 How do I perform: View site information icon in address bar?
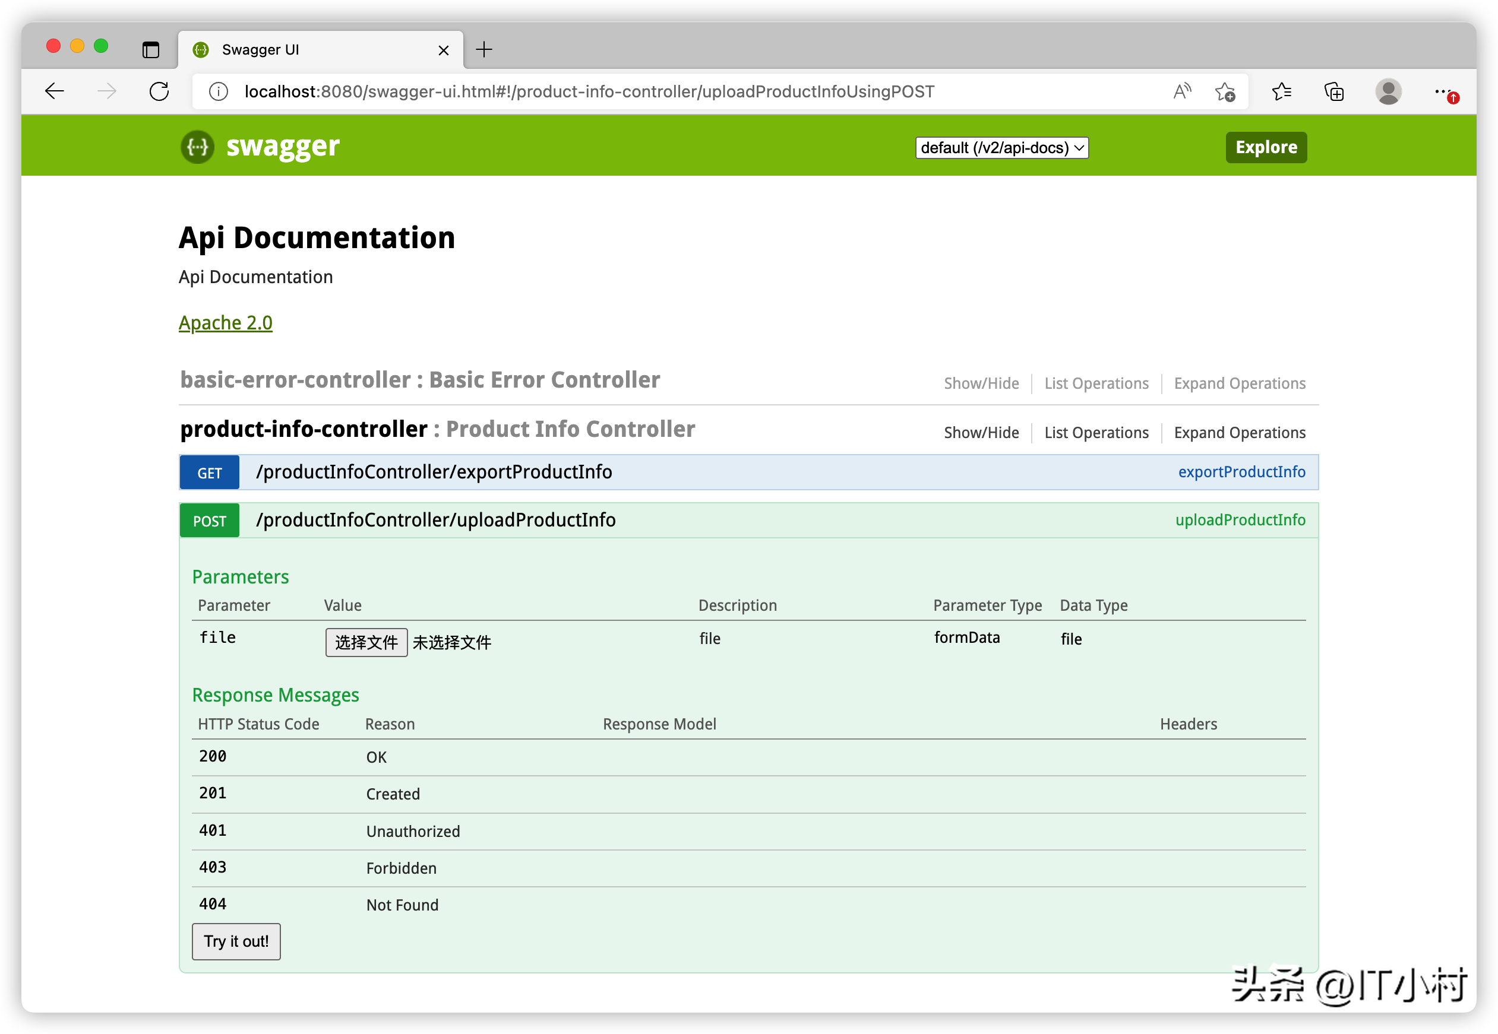(x=219, y=91)
